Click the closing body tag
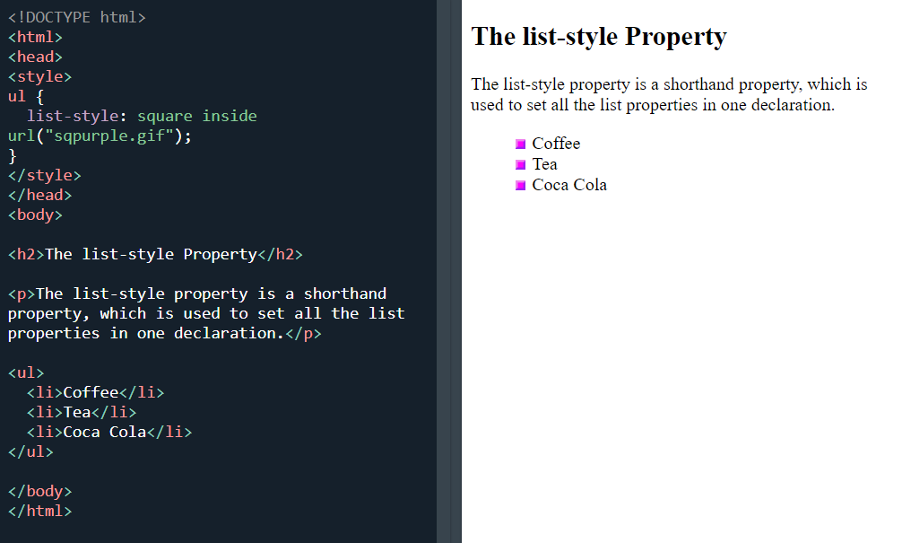The width and height of the screenshot is (911, 543). click(x=39, y=490)
